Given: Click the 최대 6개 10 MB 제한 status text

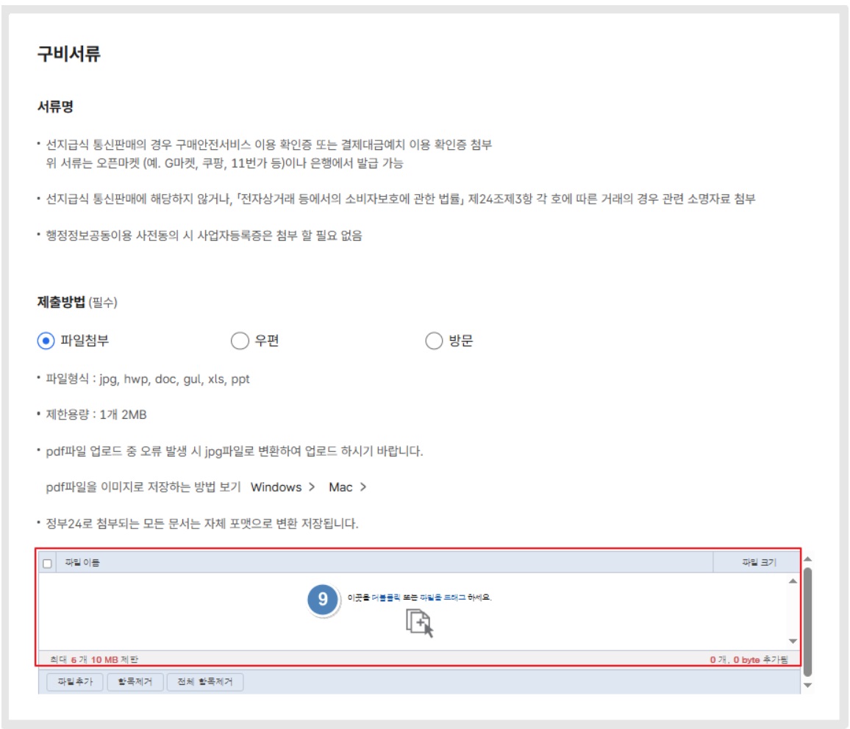Looking at the screenshot, I should click(x=94, y=660).
